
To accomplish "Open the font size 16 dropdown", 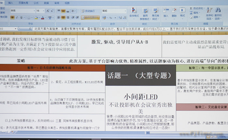I will click(40, 11).
